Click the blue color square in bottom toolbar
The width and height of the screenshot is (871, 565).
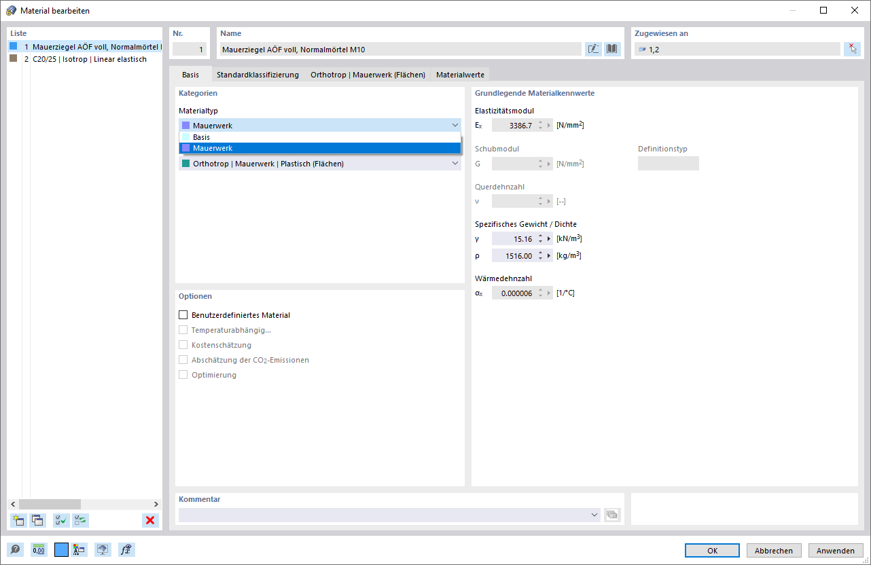pyautogui.click(x=61, y=550)
